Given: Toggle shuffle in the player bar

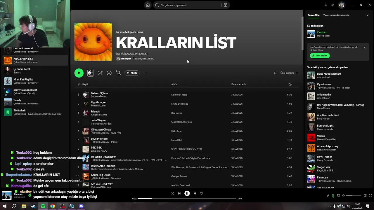Looking at the screenshot, I should (x=172, y=193).
